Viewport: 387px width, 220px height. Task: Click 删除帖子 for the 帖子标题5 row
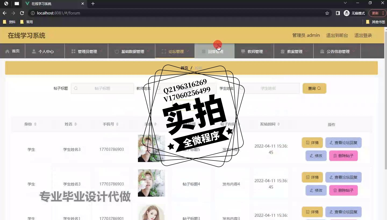pyautogui.click(x=343, y=156)
